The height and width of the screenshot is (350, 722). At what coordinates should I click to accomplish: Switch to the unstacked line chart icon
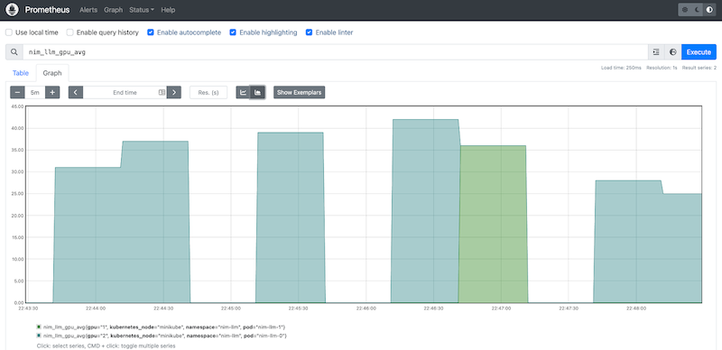[243, 92]
